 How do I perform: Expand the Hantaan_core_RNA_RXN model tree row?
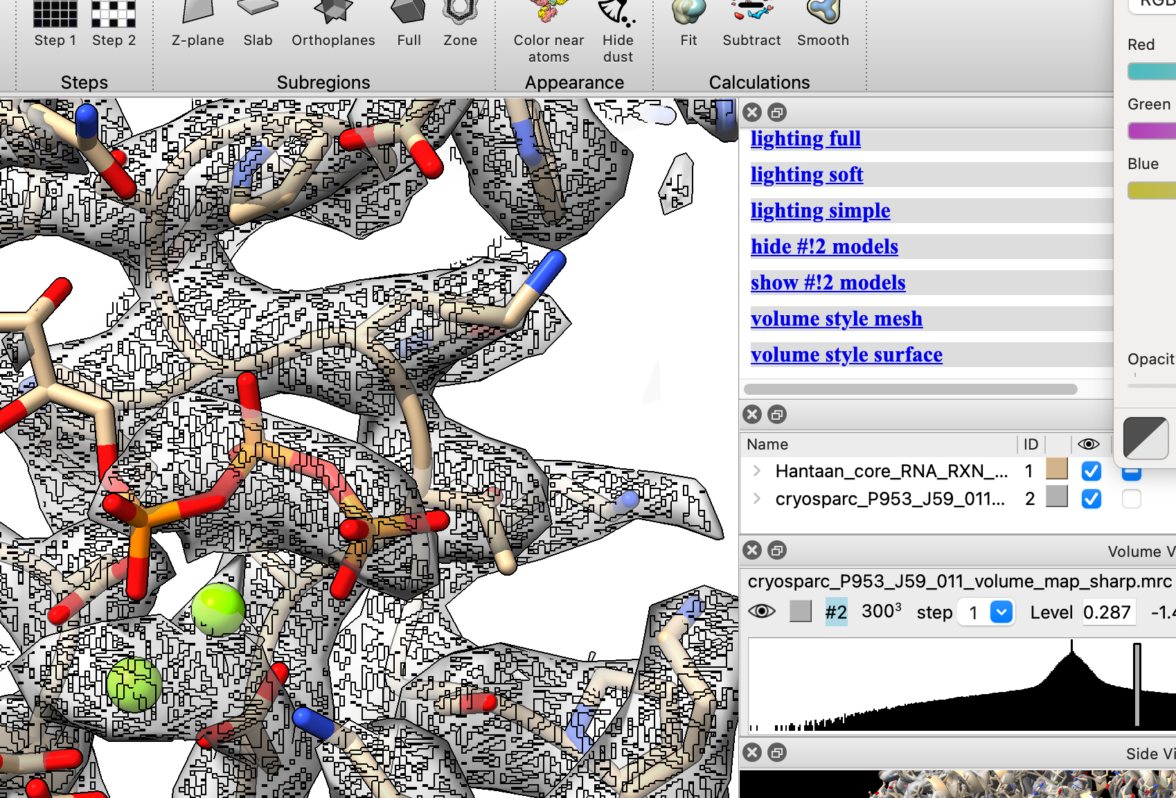pos(756,471)
